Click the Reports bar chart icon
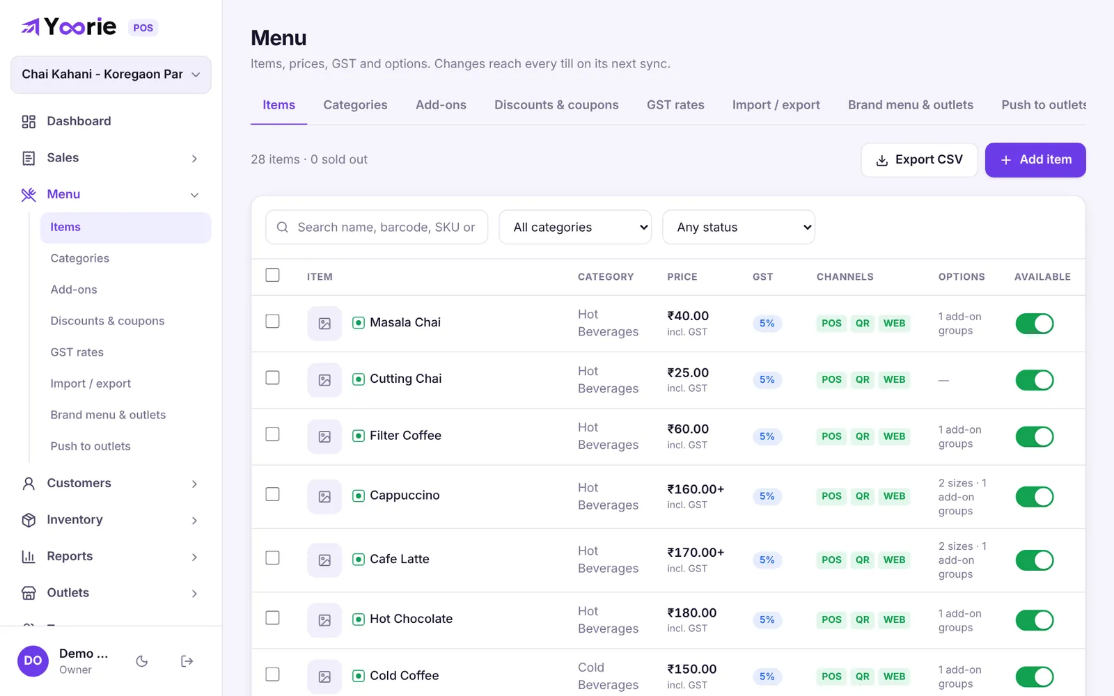Image resolution: width=1114 pixels, height=696 pixels. point(29,557)
